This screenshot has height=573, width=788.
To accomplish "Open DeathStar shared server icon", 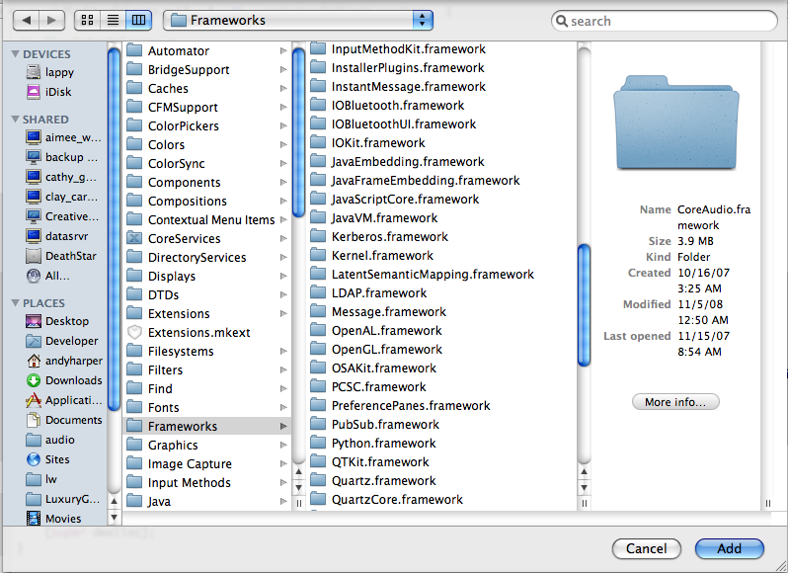I will [34, 256].
